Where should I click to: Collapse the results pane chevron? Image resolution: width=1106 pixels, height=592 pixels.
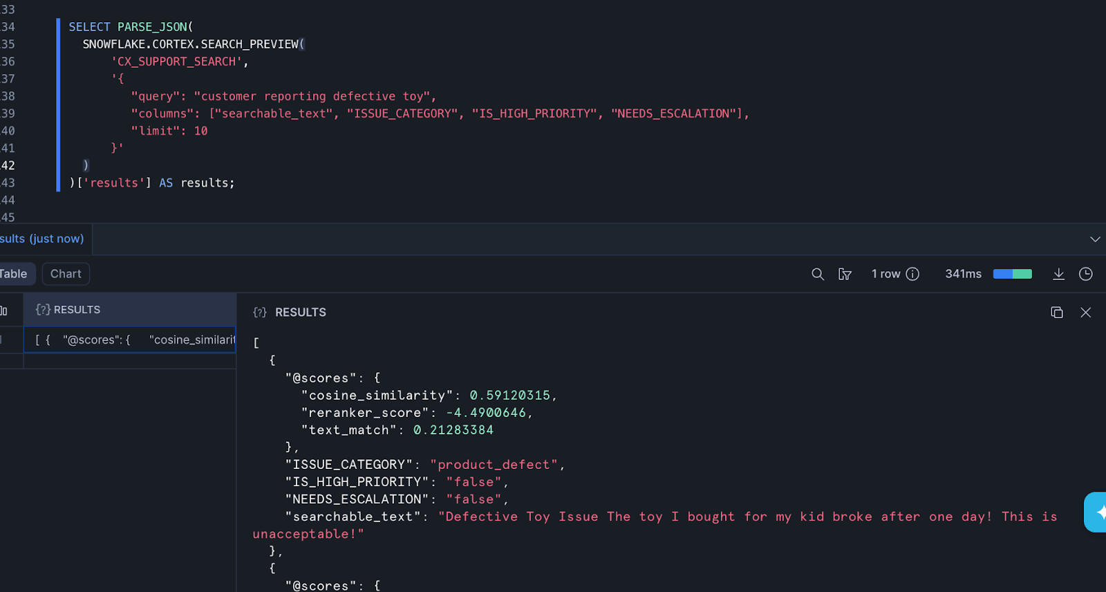(1095, 239)
